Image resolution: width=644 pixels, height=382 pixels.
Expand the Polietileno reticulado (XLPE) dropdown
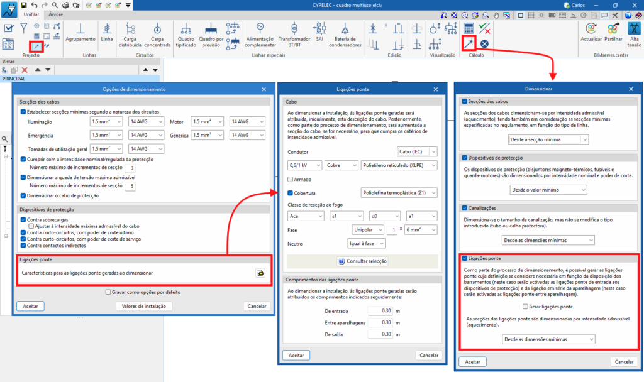[x=399, y=165]
